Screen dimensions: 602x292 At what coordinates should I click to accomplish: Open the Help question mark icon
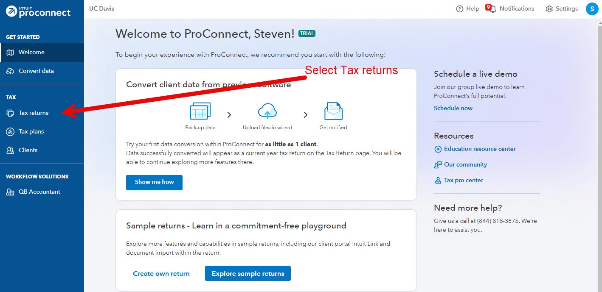point(460,9)
